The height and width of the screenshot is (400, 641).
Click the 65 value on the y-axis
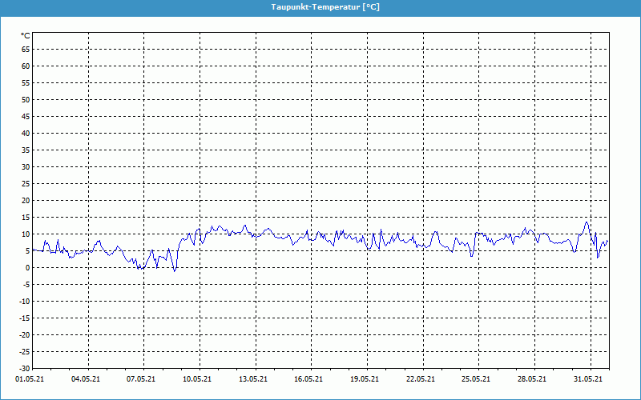click(x=26, y=50)
